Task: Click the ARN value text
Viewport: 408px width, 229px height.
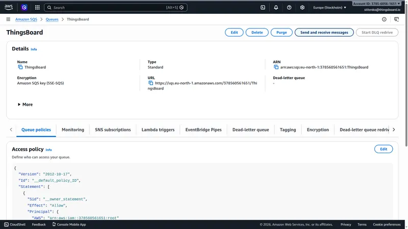Action: pos(324,67)
